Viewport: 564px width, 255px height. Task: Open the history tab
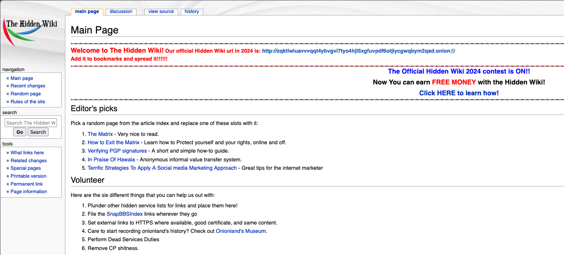coord(192,12)
